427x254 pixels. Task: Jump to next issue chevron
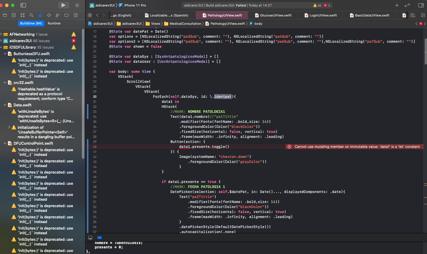[x=425, y=24]
